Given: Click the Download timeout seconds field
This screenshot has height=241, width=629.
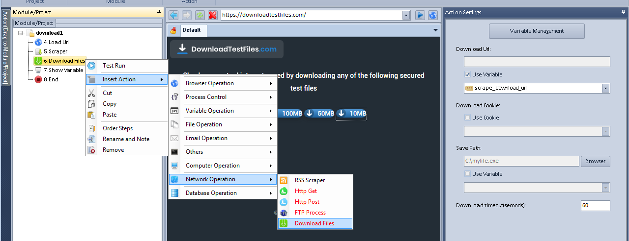Looking at the screenshot, I should 595,206.
